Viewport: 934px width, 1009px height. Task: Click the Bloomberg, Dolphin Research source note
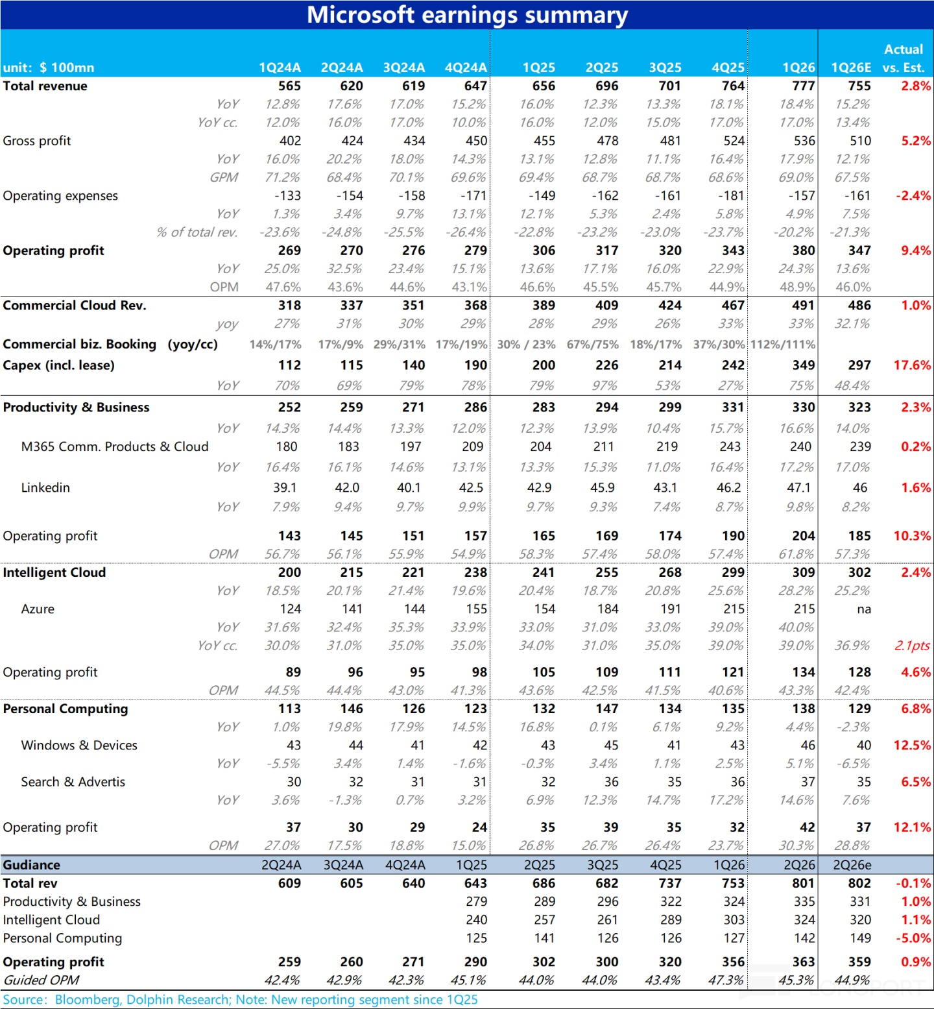(240, 999)
